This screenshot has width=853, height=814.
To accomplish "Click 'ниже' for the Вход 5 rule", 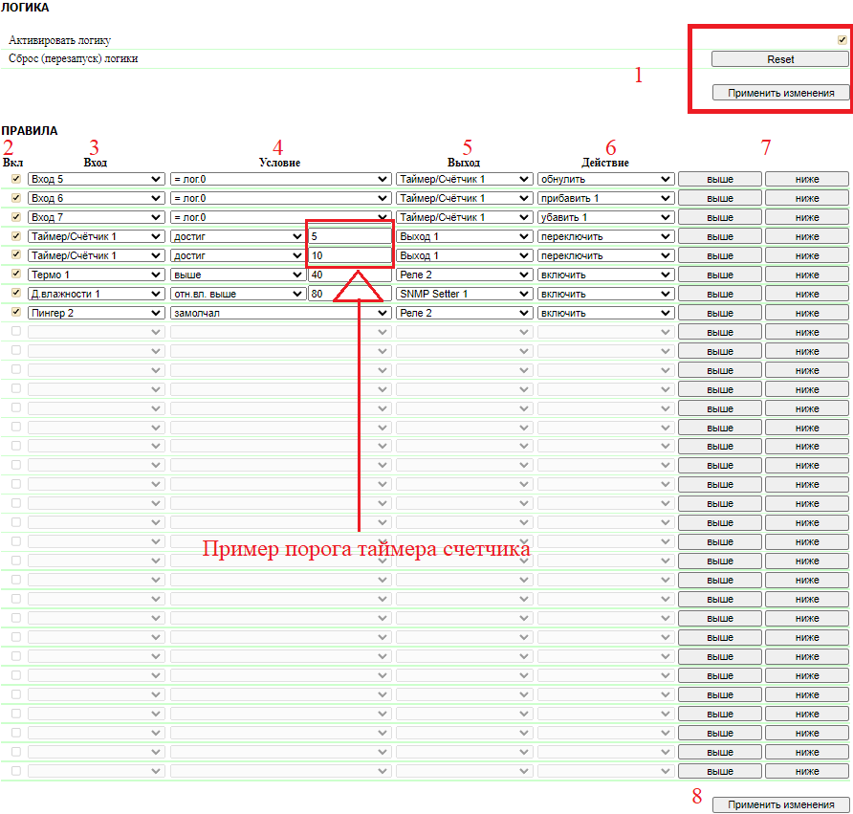I will coord(806,179).
